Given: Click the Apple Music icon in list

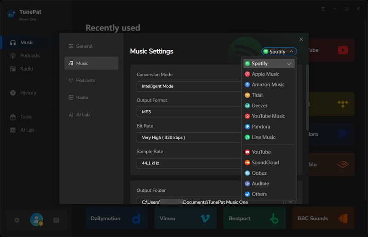Looking at the screenshot, I should coord(247,74).
